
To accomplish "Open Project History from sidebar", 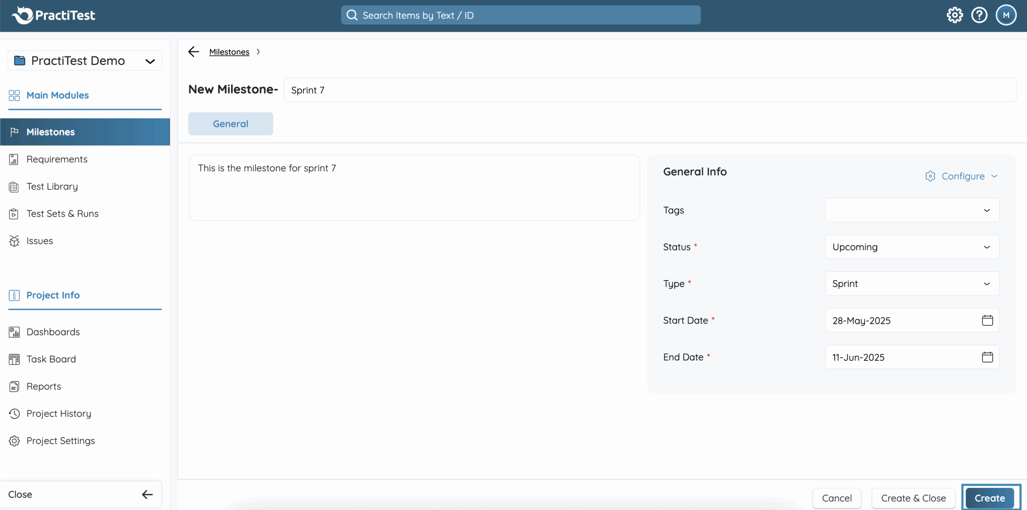I will (x=59, y=413).
